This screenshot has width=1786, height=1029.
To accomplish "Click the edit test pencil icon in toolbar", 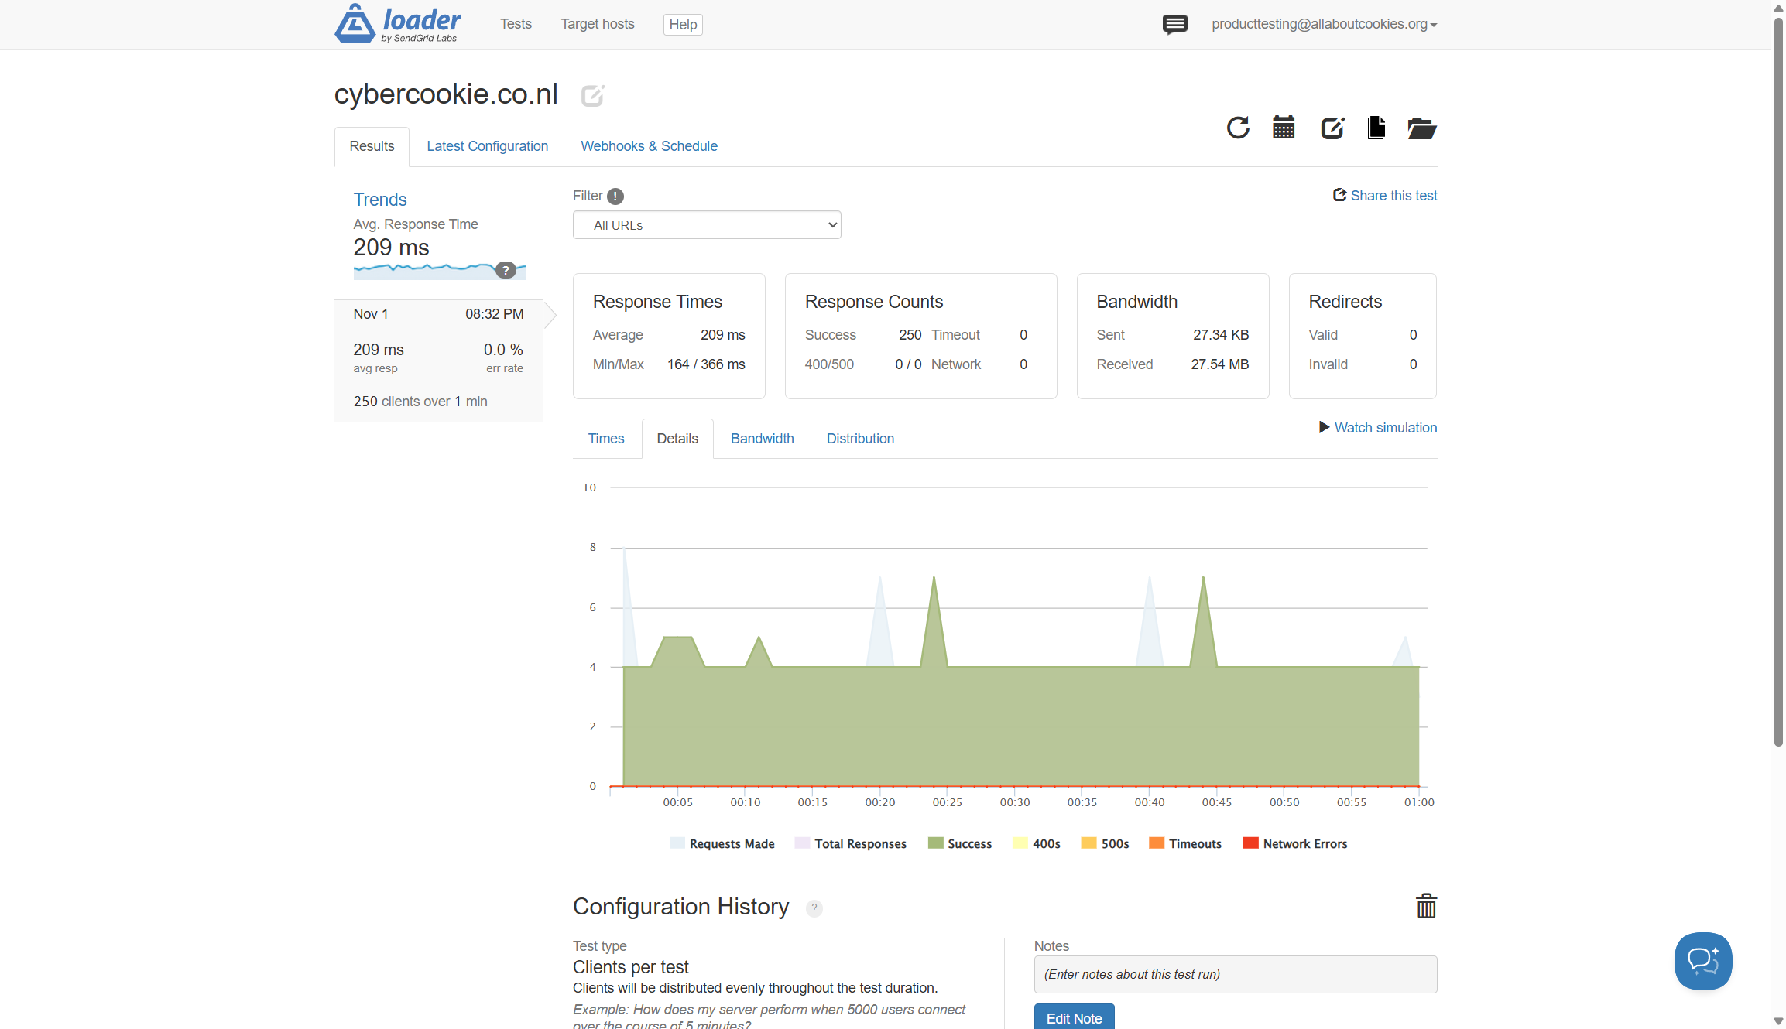I will pyautogui.click(x=1332, y=128).
